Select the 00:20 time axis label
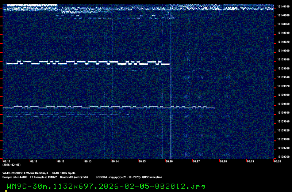 (x=277, y=161)
